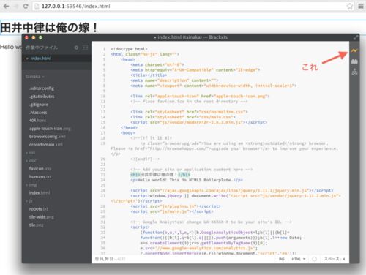Open humans.txt file
The width and height of the screenshot is (366, 275).
click(x=40, y=177)
